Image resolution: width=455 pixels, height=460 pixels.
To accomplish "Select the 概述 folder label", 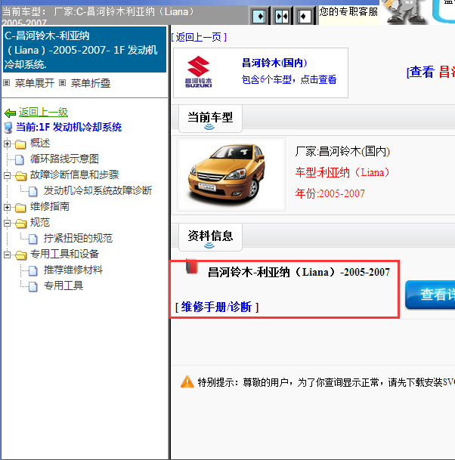I will tap(40, 144).
